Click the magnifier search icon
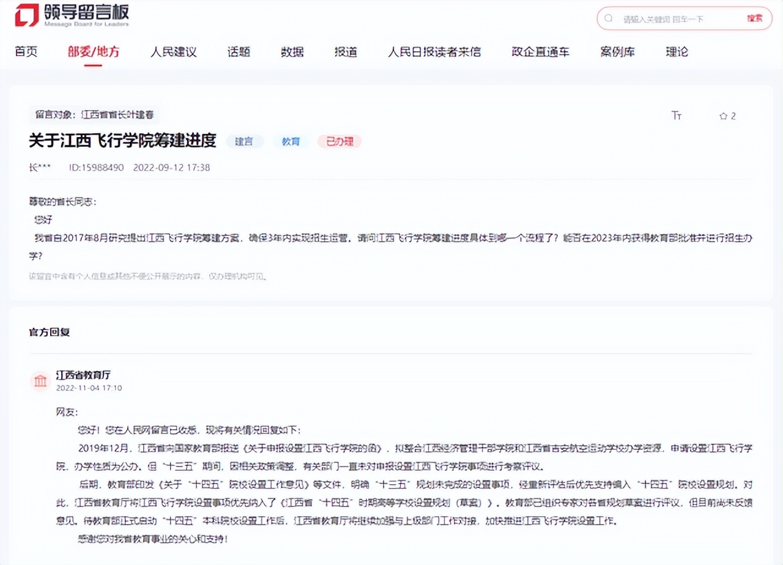 [x=609, y=19]
